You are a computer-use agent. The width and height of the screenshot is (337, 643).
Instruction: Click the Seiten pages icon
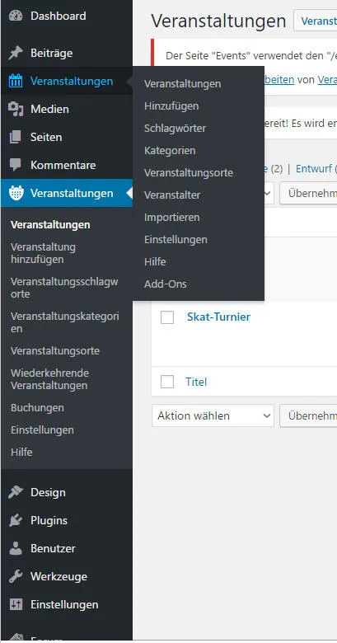(16, 138)
